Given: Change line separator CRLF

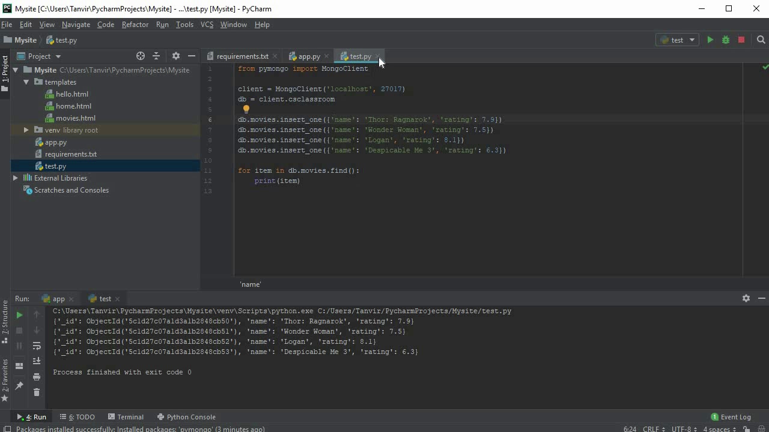Looking at the screenshot, I should pyautogui.click(x=653, y=429).
